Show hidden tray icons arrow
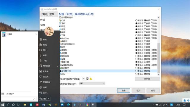 [x=153, y=105]
